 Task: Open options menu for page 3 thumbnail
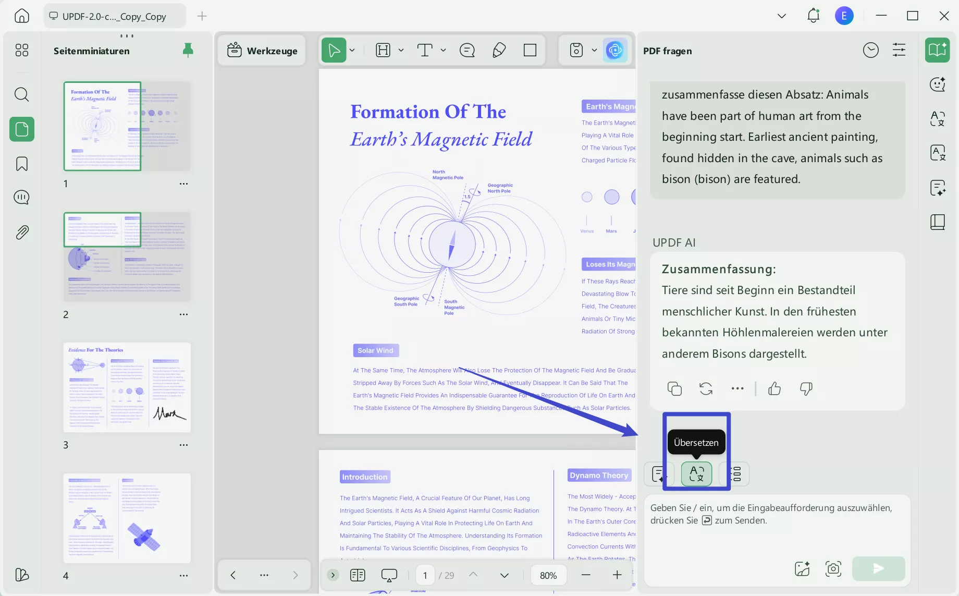[x=183, y=445]
